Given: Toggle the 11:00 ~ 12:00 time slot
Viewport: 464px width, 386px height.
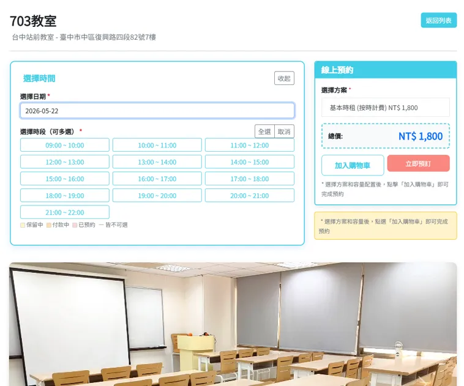Looking at the screenshot, I should [250, 145].
